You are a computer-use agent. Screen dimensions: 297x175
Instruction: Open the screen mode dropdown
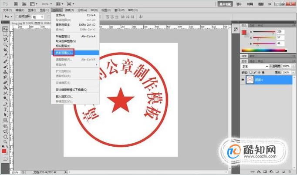click(x=71, y=4)
